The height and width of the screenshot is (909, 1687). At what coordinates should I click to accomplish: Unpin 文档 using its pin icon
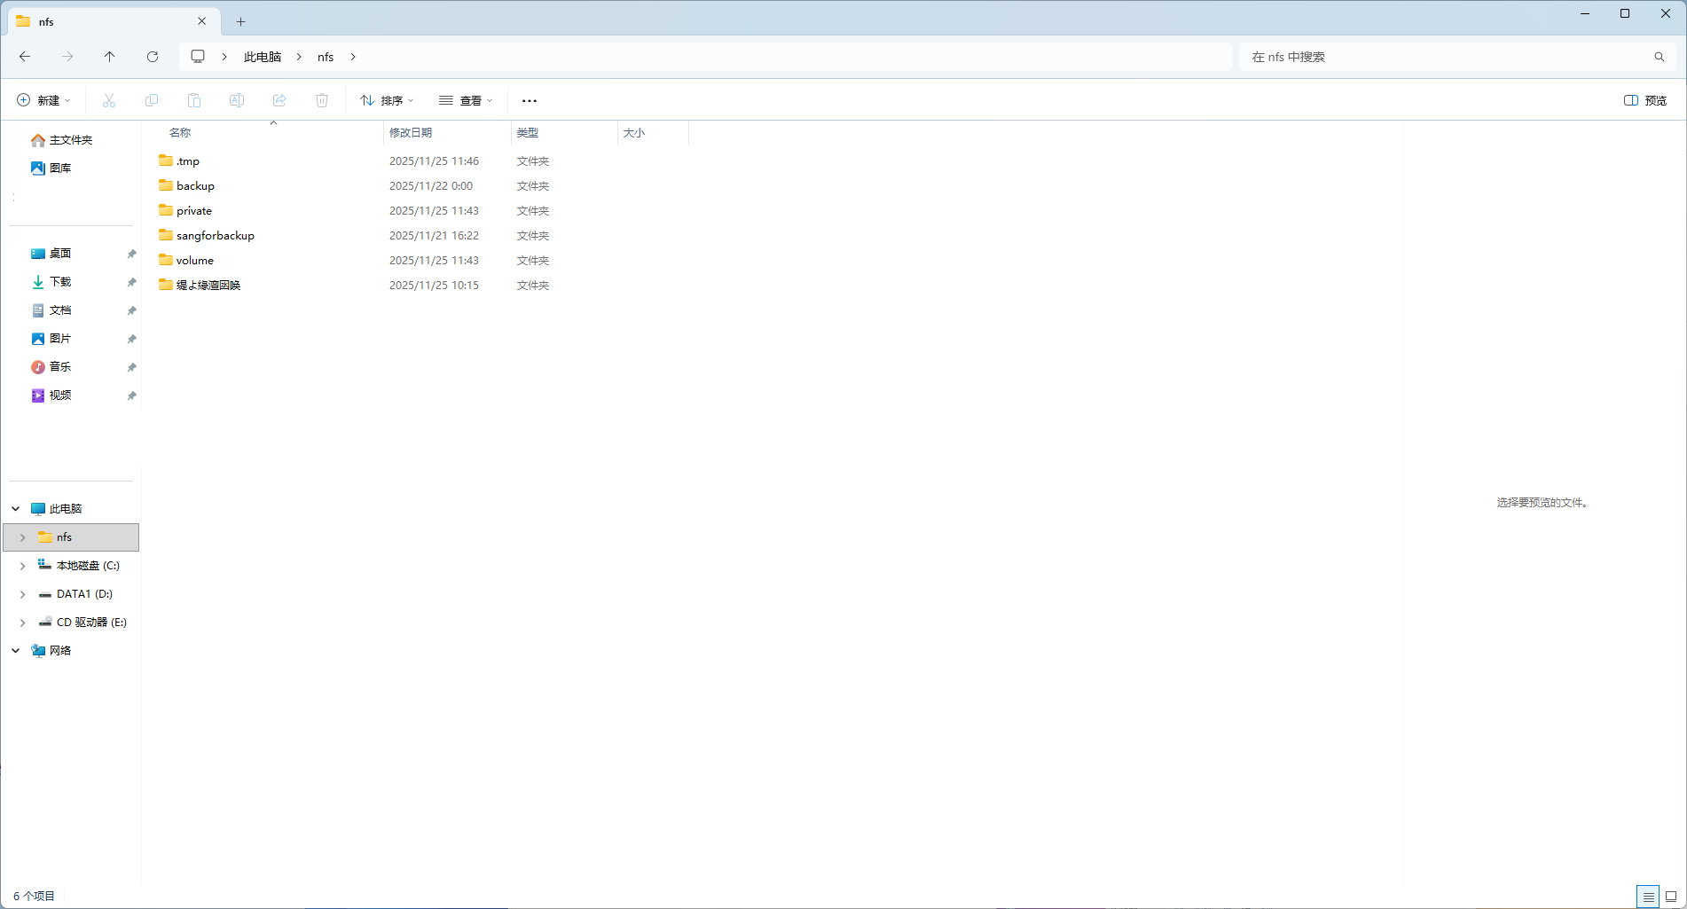pyautogui.click(x=131, y=310)
